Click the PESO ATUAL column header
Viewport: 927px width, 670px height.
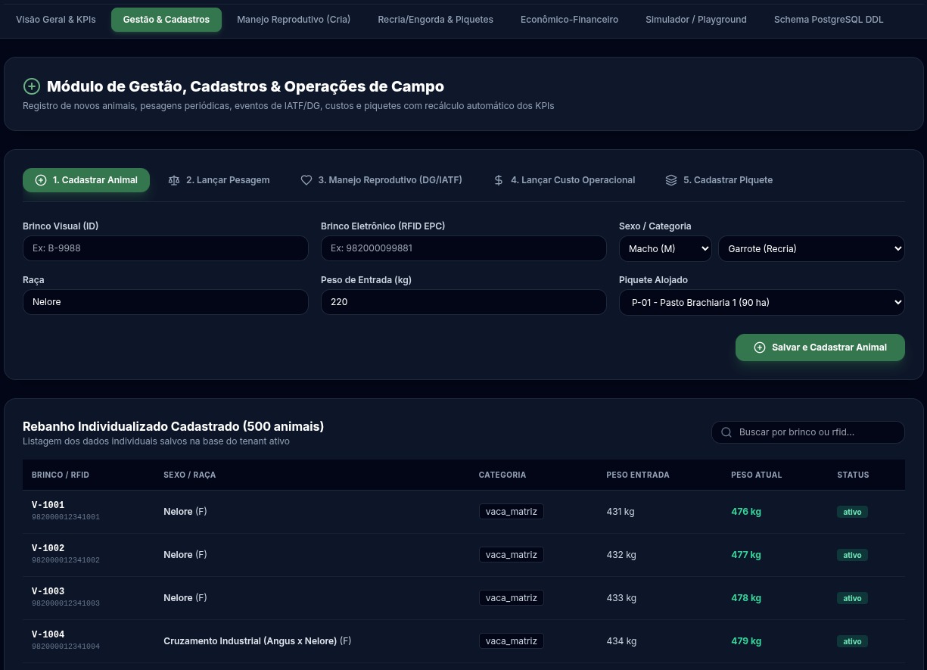pos(757,475)
